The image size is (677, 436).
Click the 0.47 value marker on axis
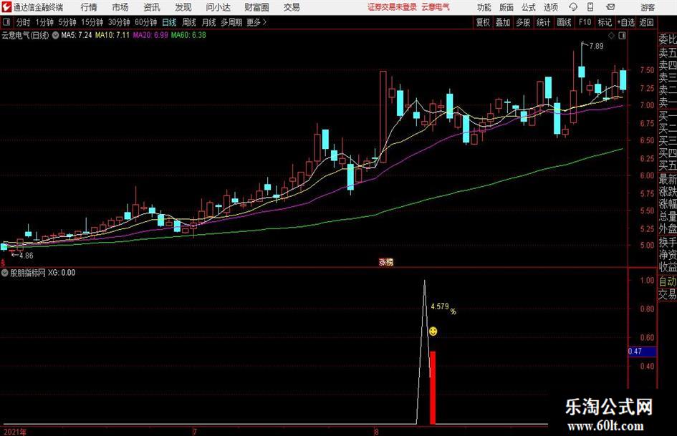click(x=642, y=352)
